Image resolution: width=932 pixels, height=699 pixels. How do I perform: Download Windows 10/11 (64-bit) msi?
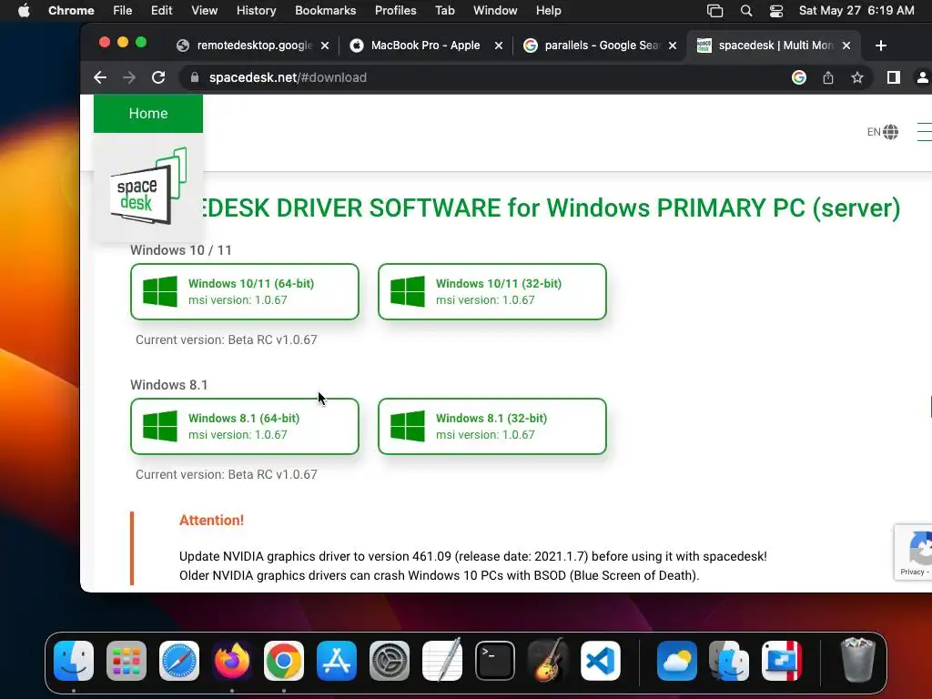(245, 292)
